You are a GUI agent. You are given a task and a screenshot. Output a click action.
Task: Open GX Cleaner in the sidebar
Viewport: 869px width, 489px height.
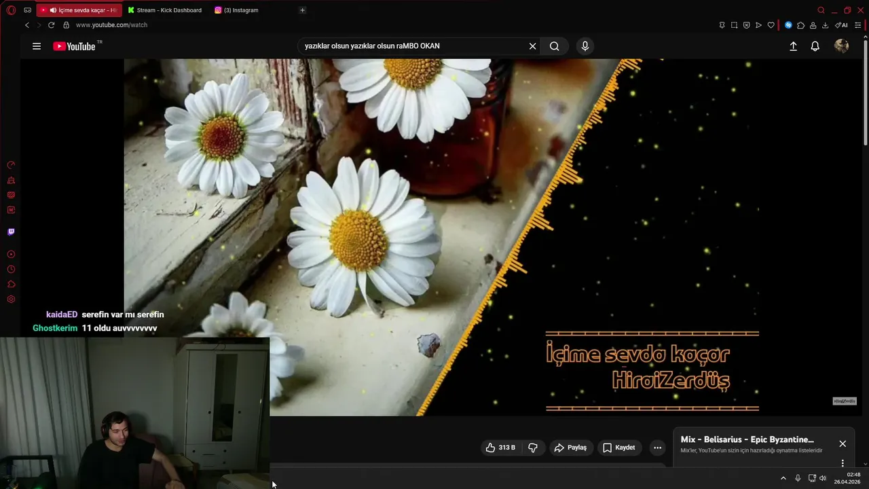11,181
